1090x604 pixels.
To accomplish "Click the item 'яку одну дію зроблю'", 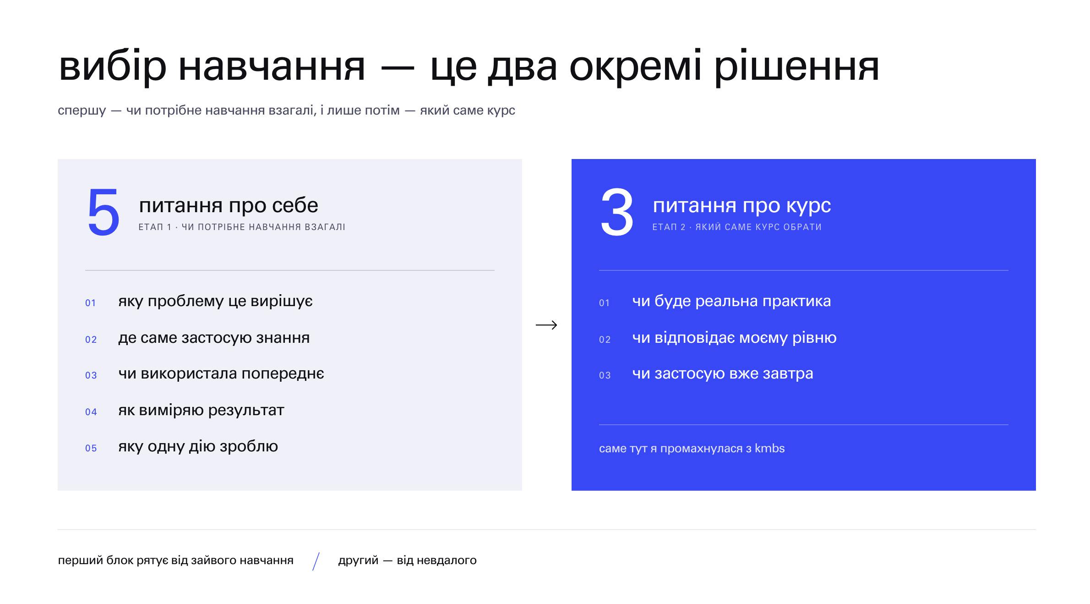I will coord(198,446).
